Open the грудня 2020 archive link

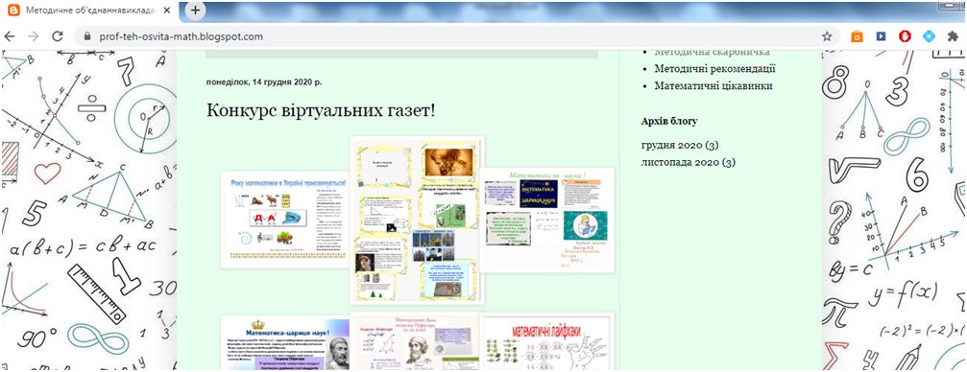click(x=680, y=146)
